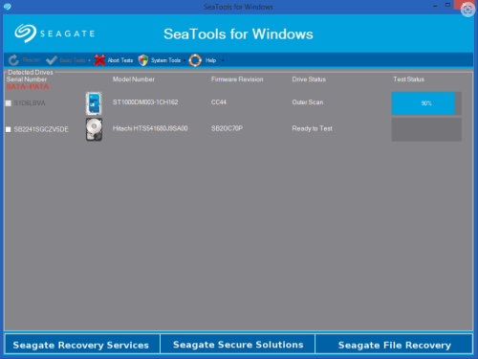This screenshot has width=478, height=359.
Task: Open Seagate Secure Solutions
Action: pos(238,344)
